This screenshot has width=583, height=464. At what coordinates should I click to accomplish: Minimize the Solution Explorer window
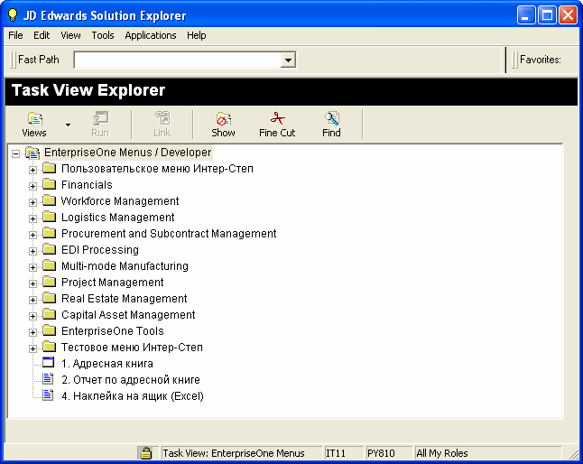526,15
